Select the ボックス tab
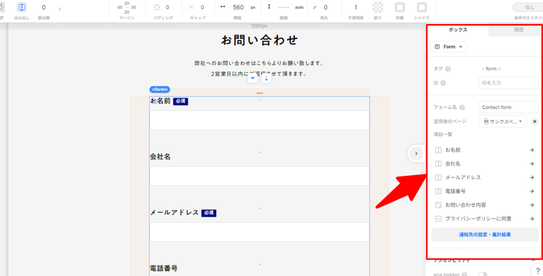Image resolution: width=543 pixels, height=276 pixels. tap(458, 30)
